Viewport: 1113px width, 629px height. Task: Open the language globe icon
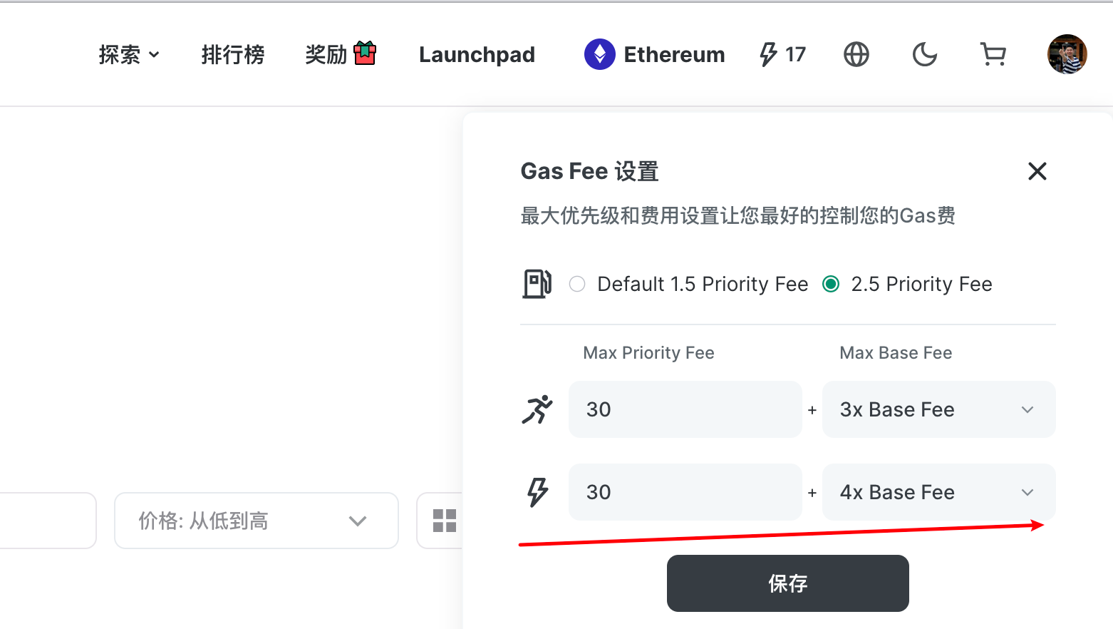[856, 54]
